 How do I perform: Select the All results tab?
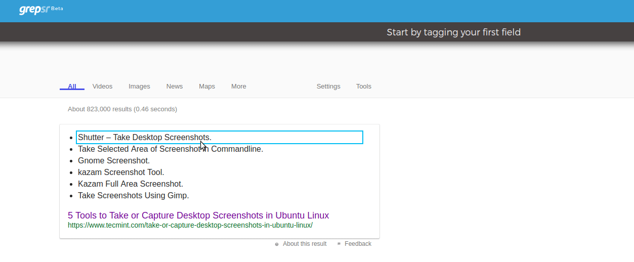pyautogui.click(x=72, y=86)
